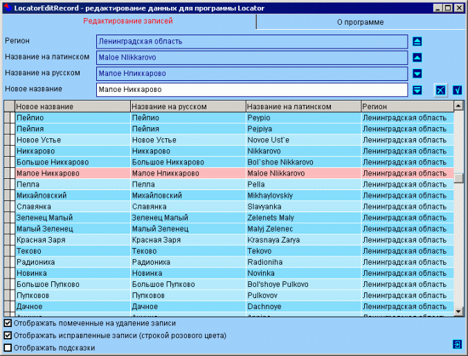Click the Novoe Ust`e cell
Image resolution: width=468 pixels, height=356 pixels.
(x=303, y=140)
